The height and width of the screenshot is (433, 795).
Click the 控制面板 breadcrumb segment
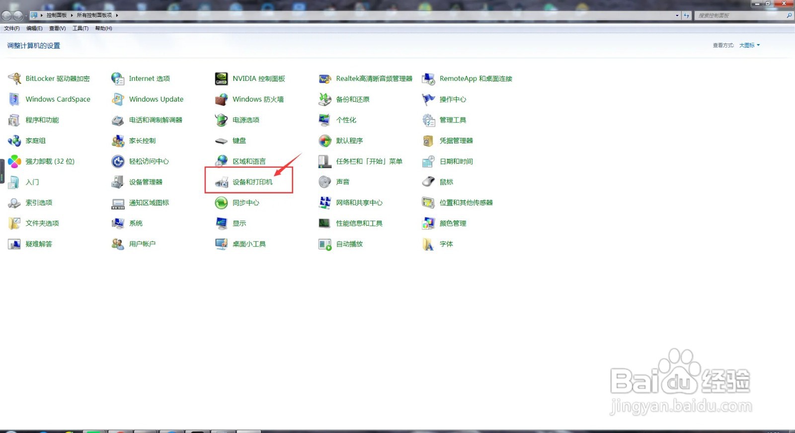57,15
